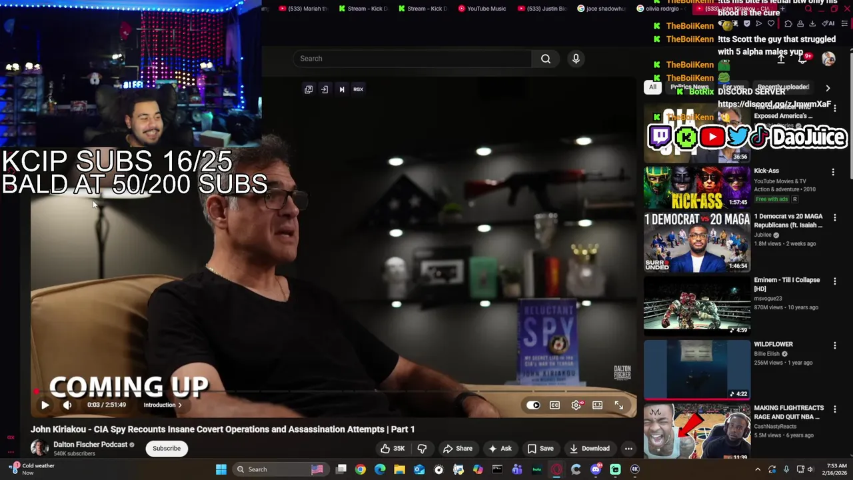Click the Ask button
This screenshot has height=480, width=853.
pyautogui.click(x=500, y=449)
